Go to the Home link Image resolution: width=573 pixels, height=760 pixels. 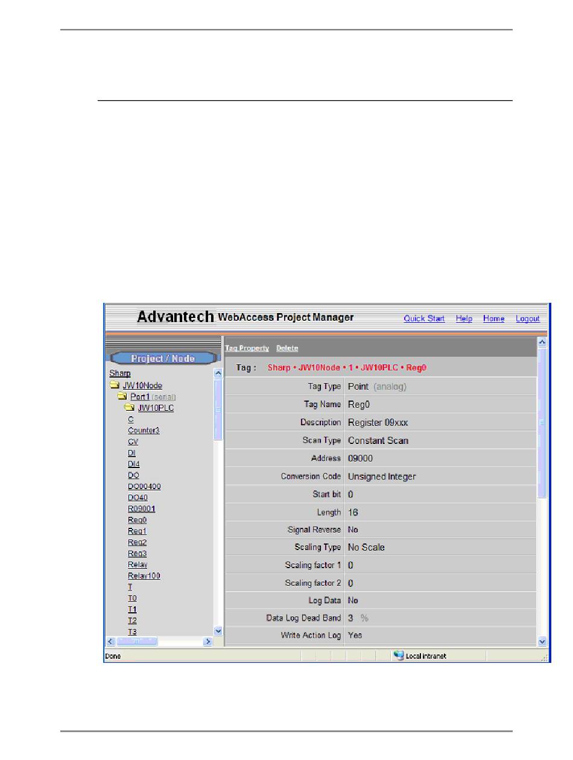point(493,318)
